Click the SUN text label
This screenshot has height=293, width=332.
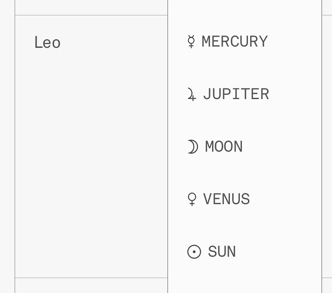click(x=222, y=252)
